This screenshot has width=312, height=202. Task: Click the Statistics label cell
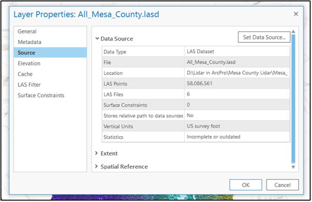point(143,137)
